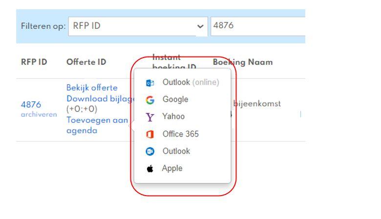Click the archiveren link

39,114
